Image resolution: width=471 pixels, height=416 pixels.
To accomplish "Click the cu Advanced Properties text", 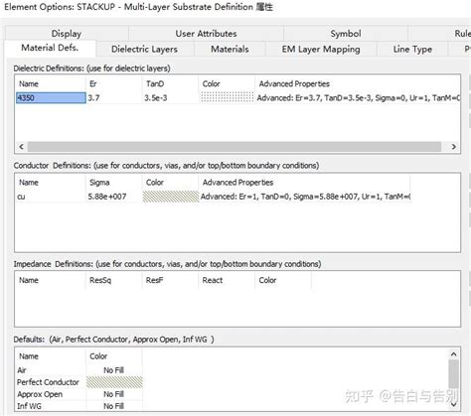I will pyautogui.click(x=305, y=197).
